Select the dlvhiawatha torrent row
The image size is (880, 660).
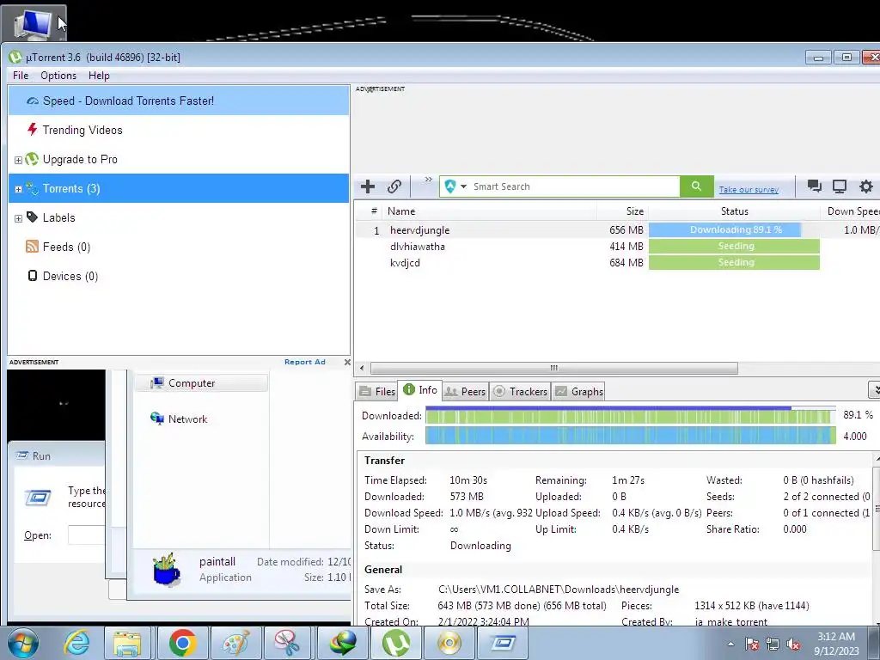617,247
